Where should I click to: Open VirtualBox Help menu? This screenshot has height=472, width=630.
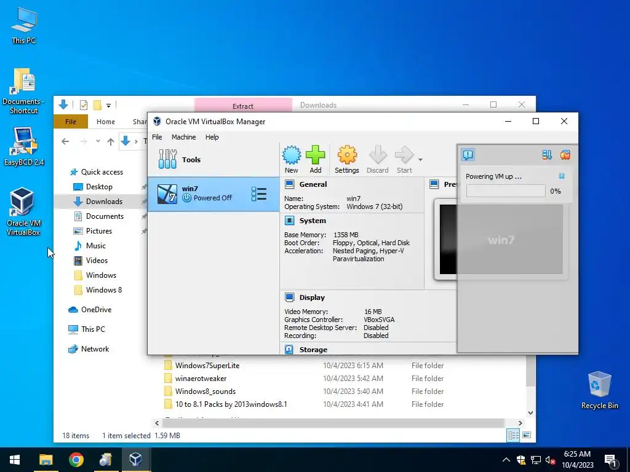point(212,137)
